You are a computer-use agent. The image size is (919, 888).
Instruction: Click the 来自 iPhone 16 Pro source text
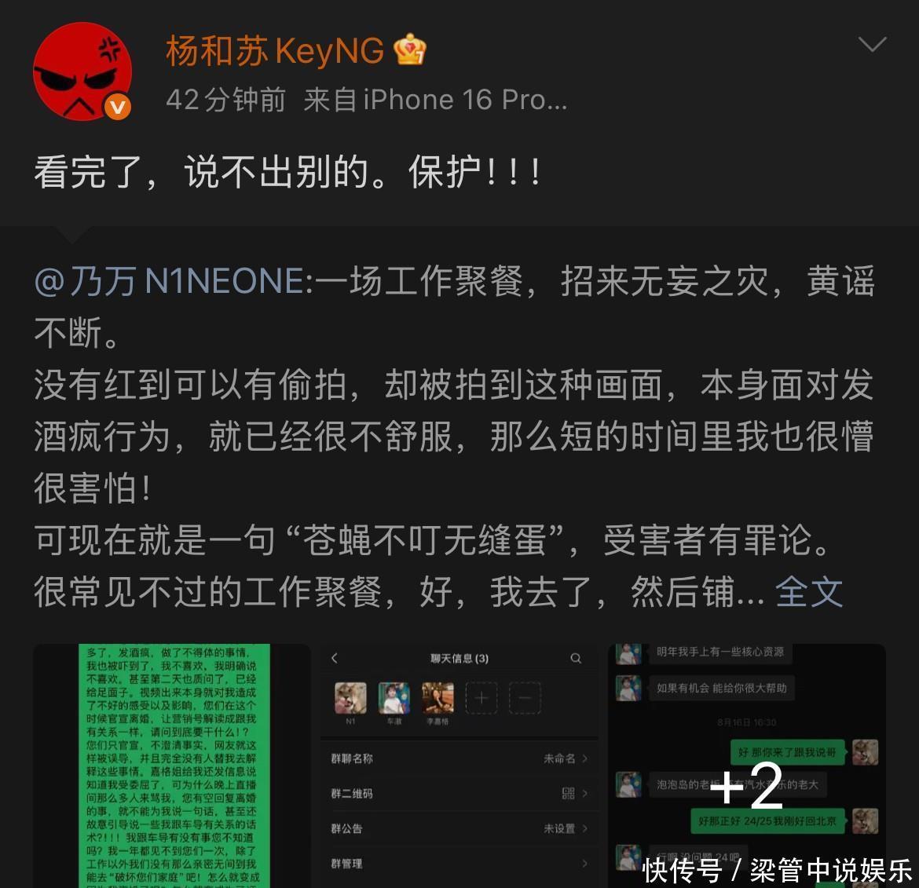435,100
